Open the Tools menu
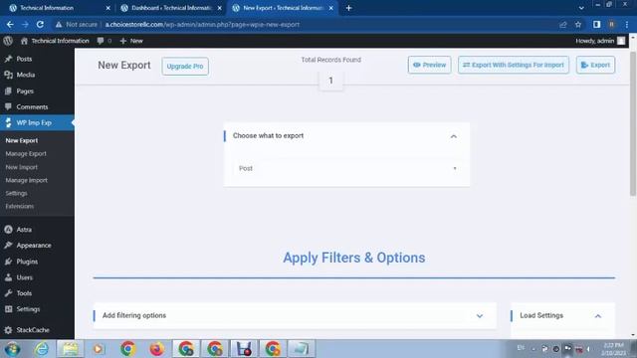Viewport: 637px width, 358px height. tap(24, 293)
